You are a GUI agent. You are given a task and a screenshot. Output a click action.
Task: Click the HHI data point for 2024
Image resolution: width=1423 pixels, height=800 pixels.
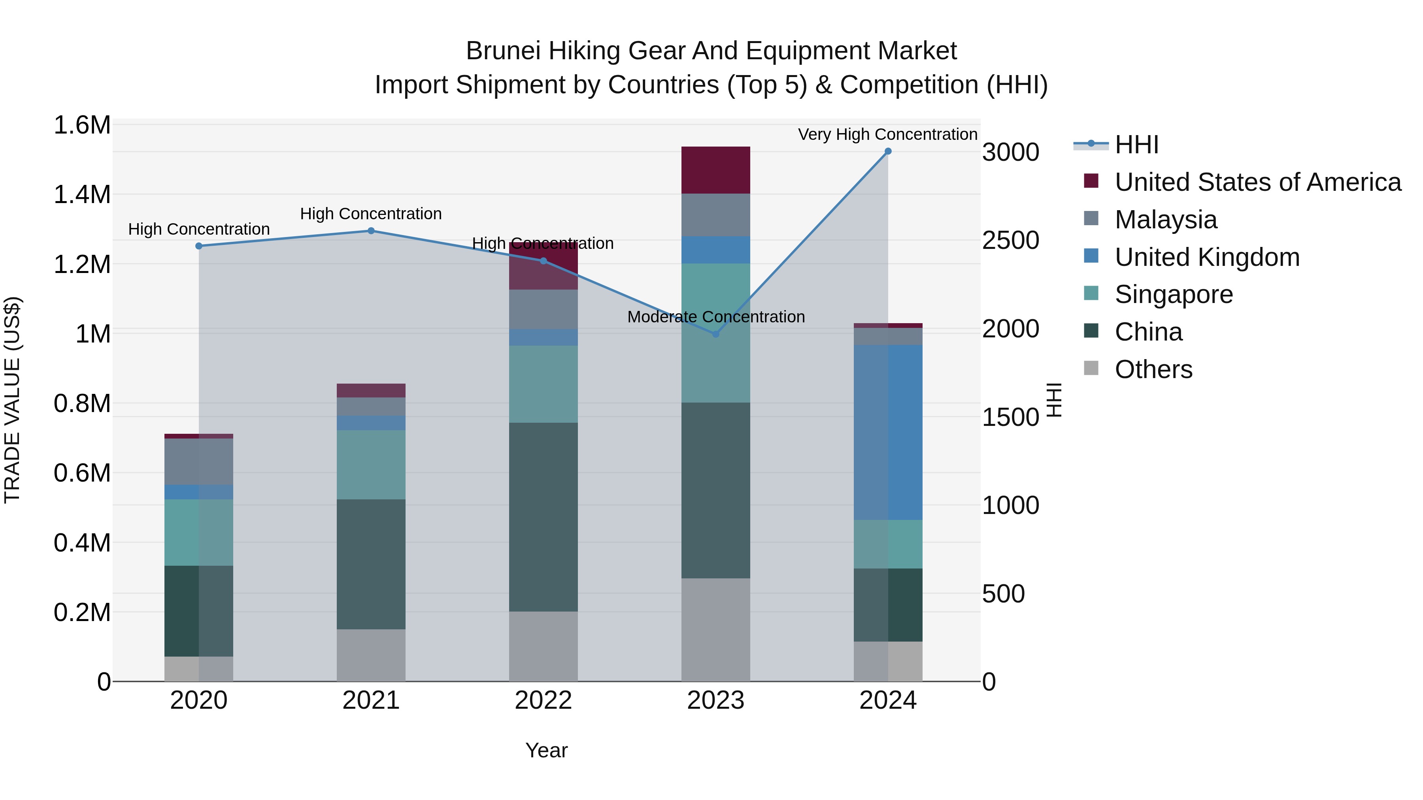click(888, 151)
